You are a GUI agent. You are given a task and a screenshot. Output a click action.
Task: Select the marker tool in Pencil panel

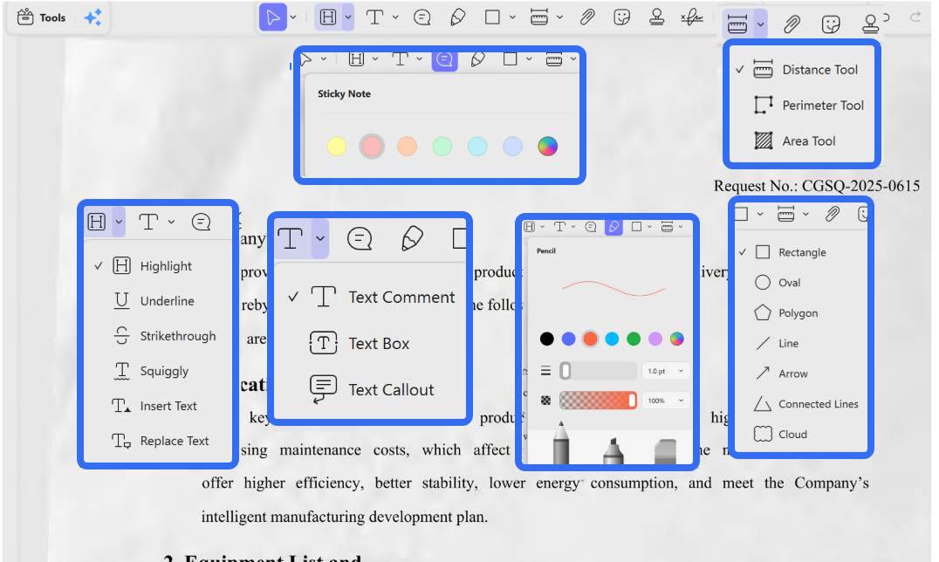(613, 450)
